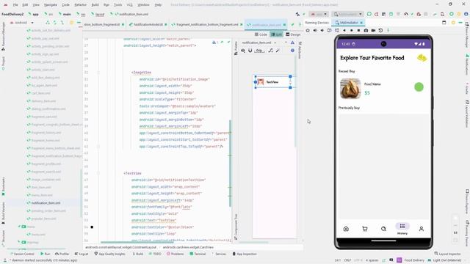Image resolution: width=470 pixels, height=264 pixels.
Task: Tap the bread food image thumbnail
Action: click(350, 89)
